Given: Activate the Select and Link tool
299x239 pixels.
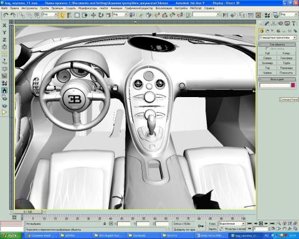Looking at the screenshot, I should click(x=22, y=15).
